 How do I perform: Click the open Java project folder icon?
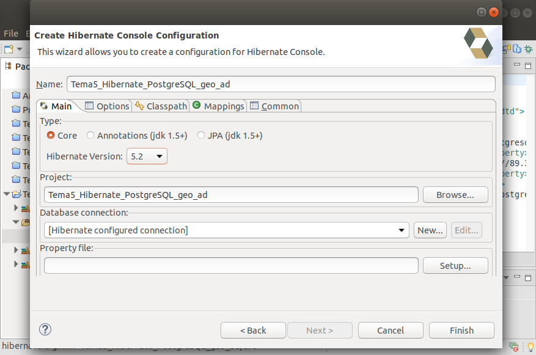pyautogui.click(x=17, y=194)
